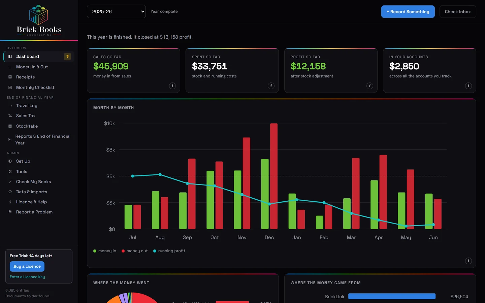Open Money In & Out
The image size is (485, 303).
pyautogui.click(x=39, y=67)
